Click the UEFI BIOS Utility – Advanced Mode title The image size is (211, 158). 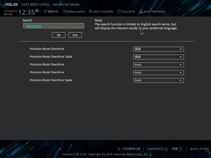(x=51, y=5)
